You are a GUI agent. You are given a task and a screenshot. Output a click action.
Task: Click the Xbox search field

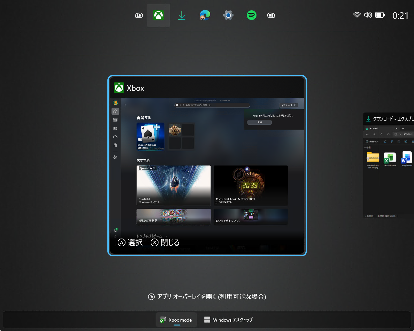point(212,105)
